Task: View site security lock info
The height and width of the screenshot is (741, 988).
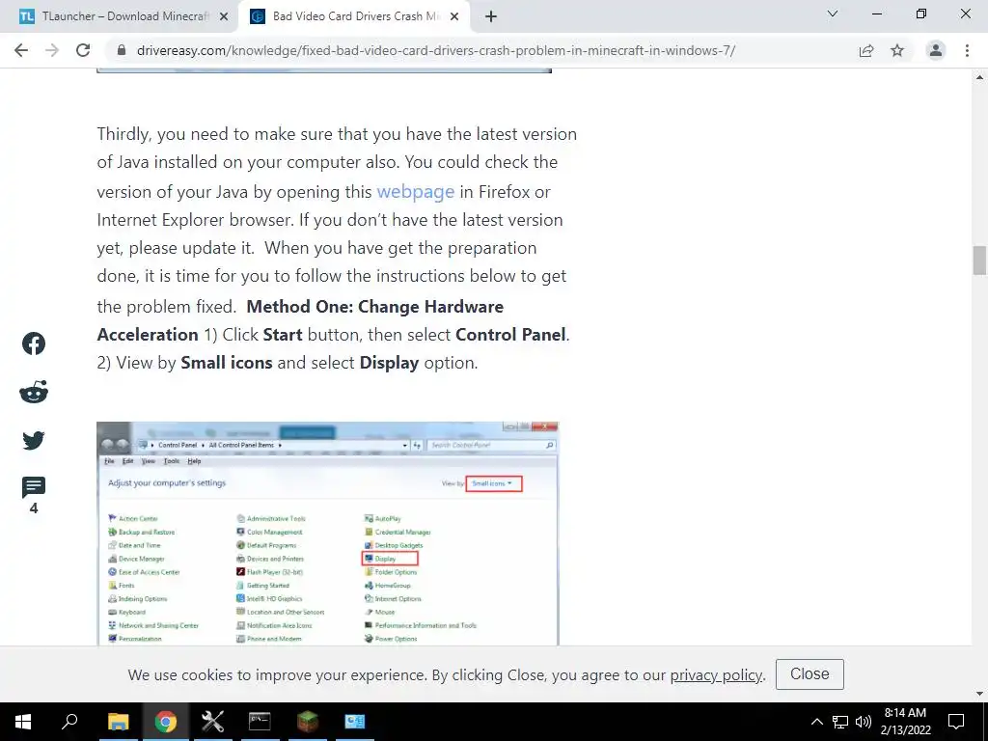Action: (x=123, y=50)
